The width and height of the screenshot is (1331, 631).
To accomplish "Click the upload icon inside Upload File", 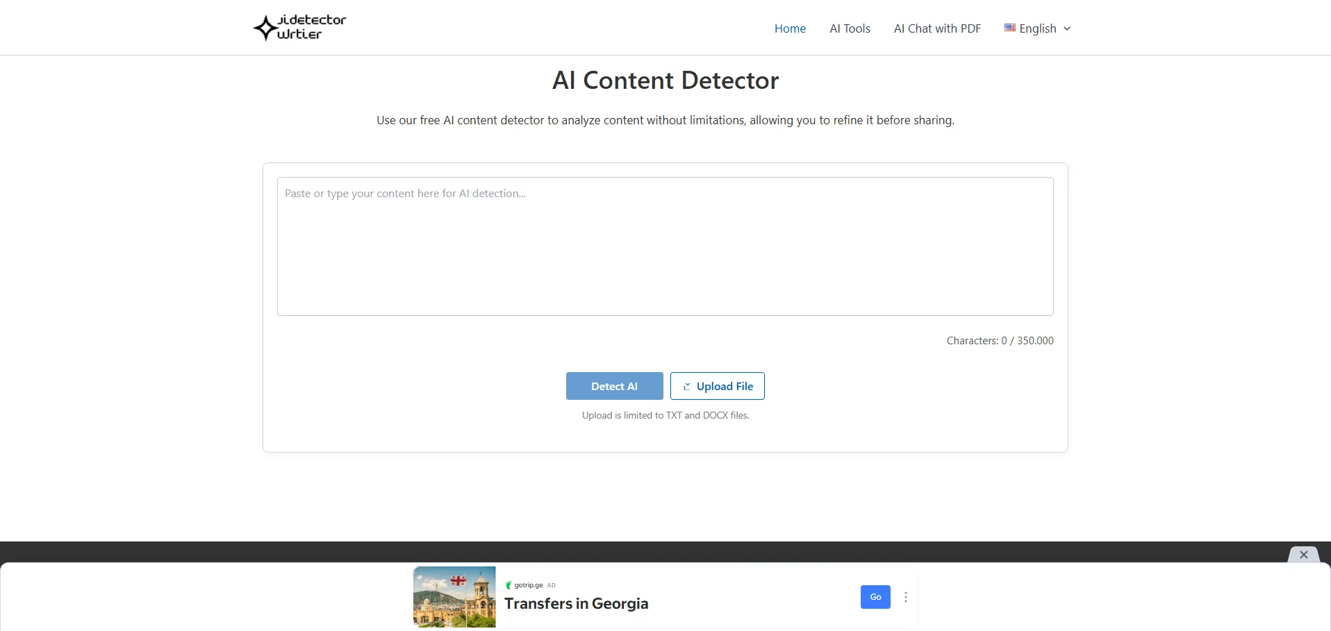I will click(x=686, y=387).
